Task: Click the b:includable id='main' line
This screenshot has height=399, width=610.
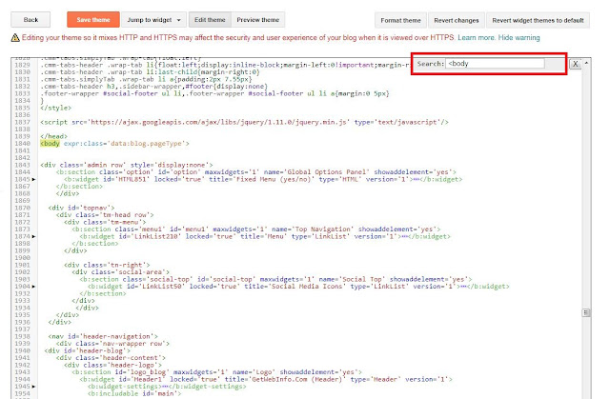Action: (134, 393)
